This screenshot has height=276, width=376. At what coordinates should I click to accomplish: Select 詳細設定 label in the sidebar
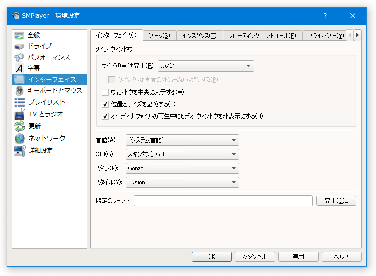tap(41, 150)
